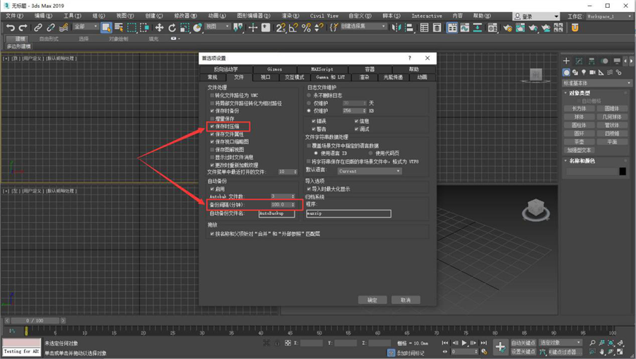Select the Select and Link chain icon

pyautogui.click(x=37, y=28)
